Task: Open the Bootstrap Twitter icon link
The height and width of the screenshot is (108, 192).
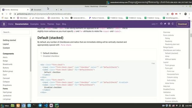Action: click(x=165, y=24)
